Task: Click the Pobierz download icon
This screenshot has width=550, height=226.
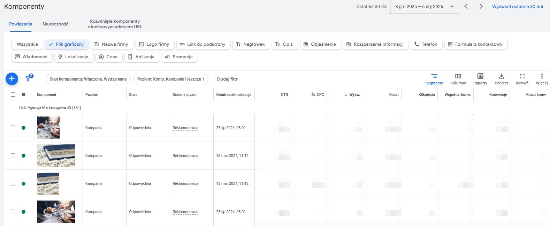Action: (501, 79)
